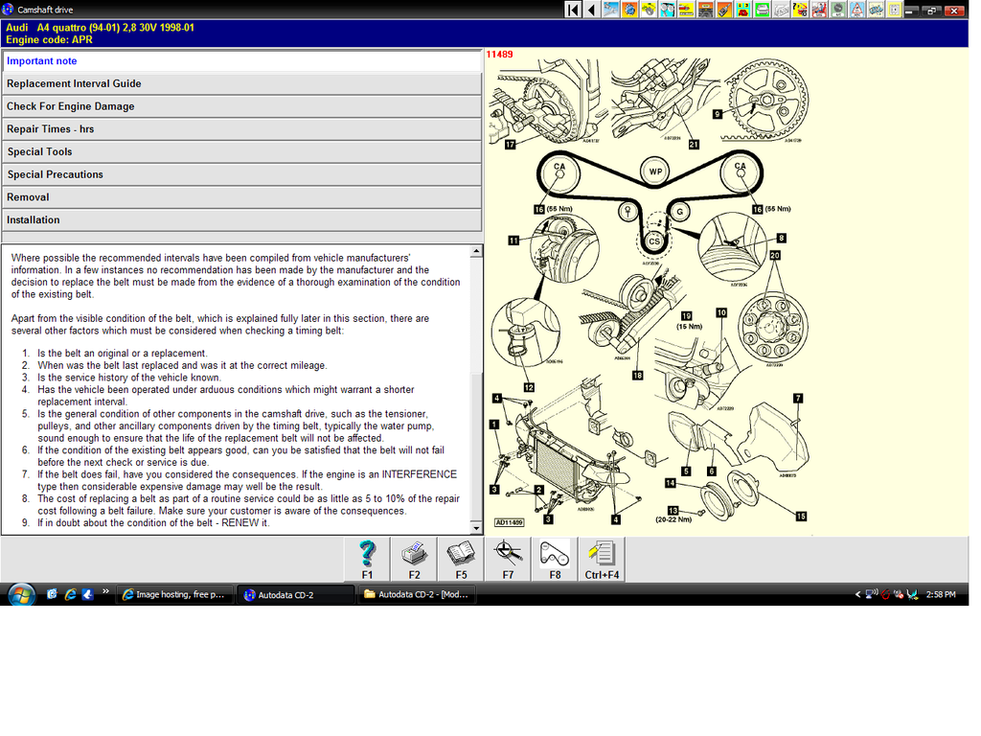
Task: Launch Internet Explorer from quick launch
Action: point(70,594)
